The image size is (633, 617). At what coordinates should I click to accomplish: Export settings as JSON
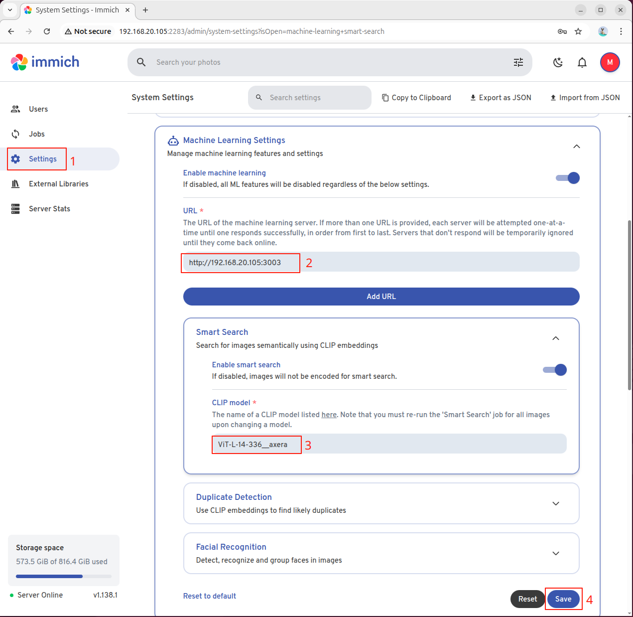click(501, 98)
